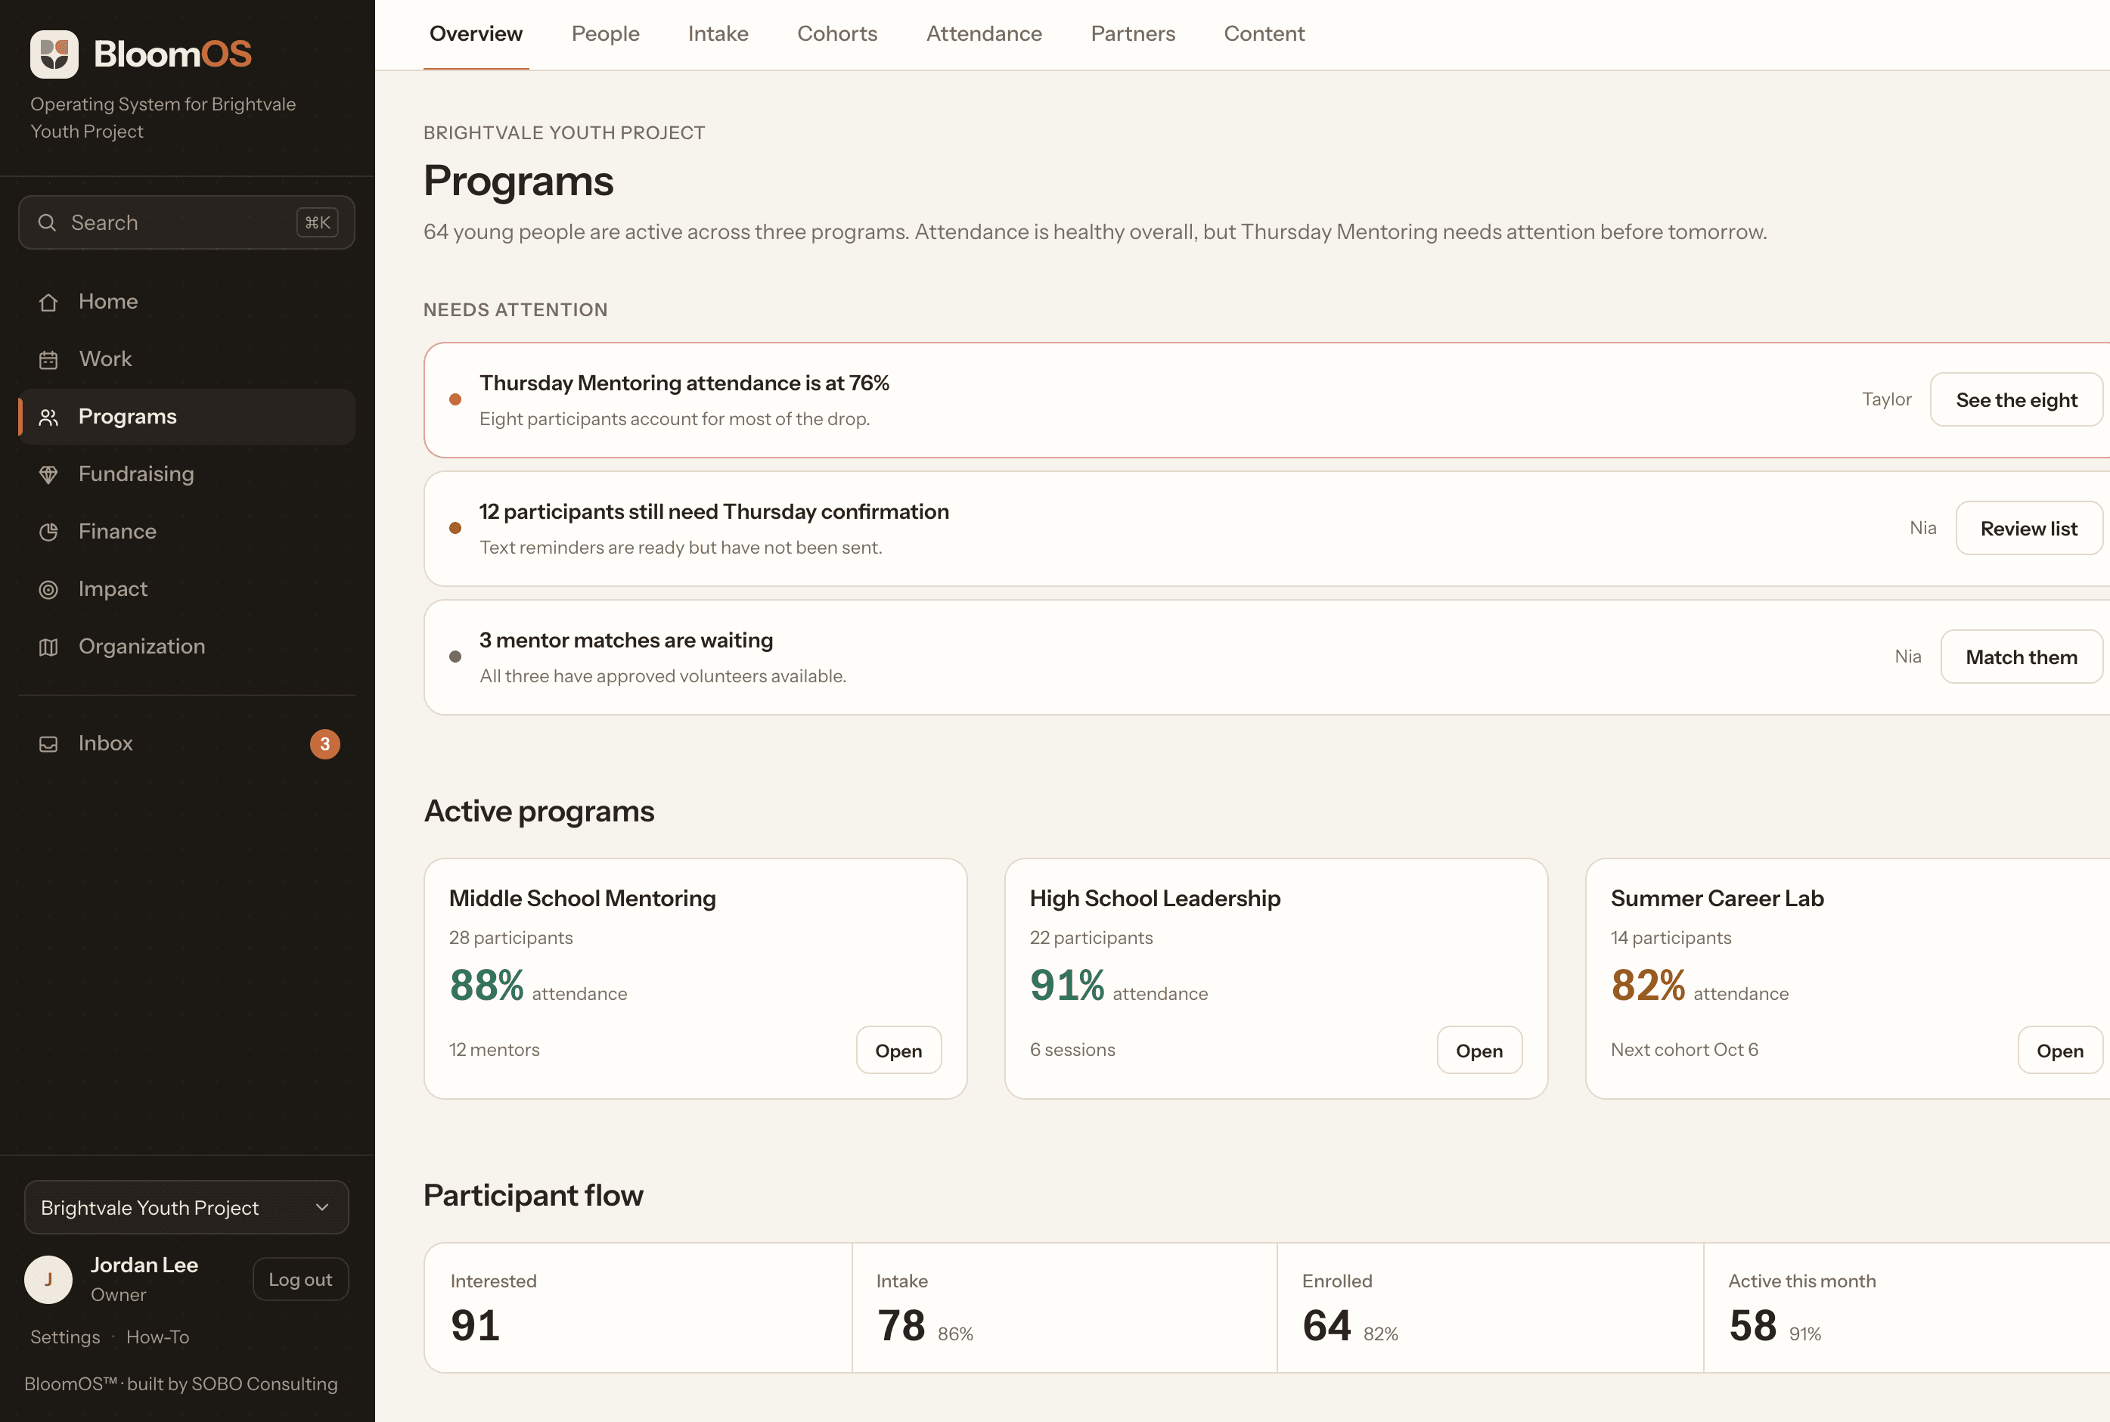Open the How-To link
The width and height of the screenshot is (2110, 1422).
point(158,1337)
